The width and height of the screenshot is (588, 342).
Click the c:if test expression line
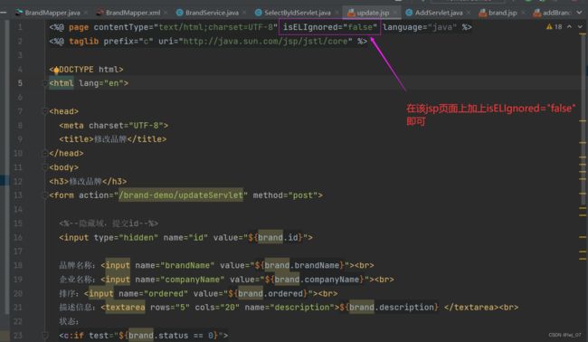tap(144, 336)
